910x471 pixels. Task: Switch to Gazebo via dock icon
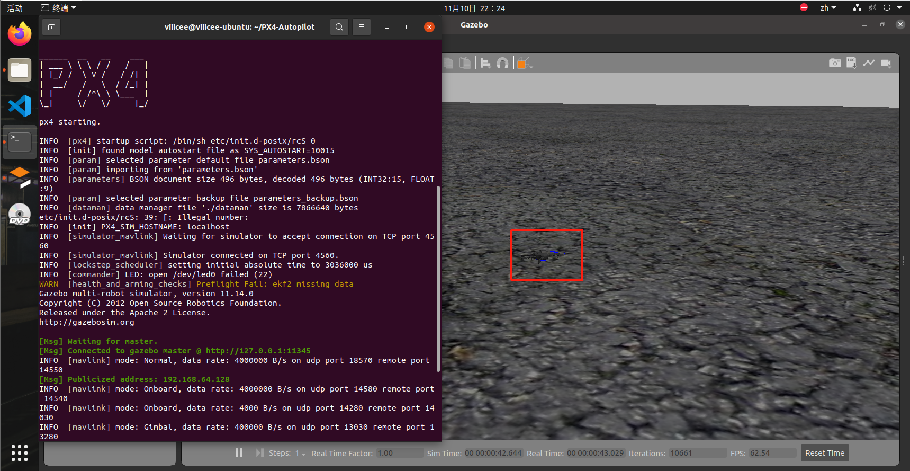pyautogui.click(x=20, y=177)
